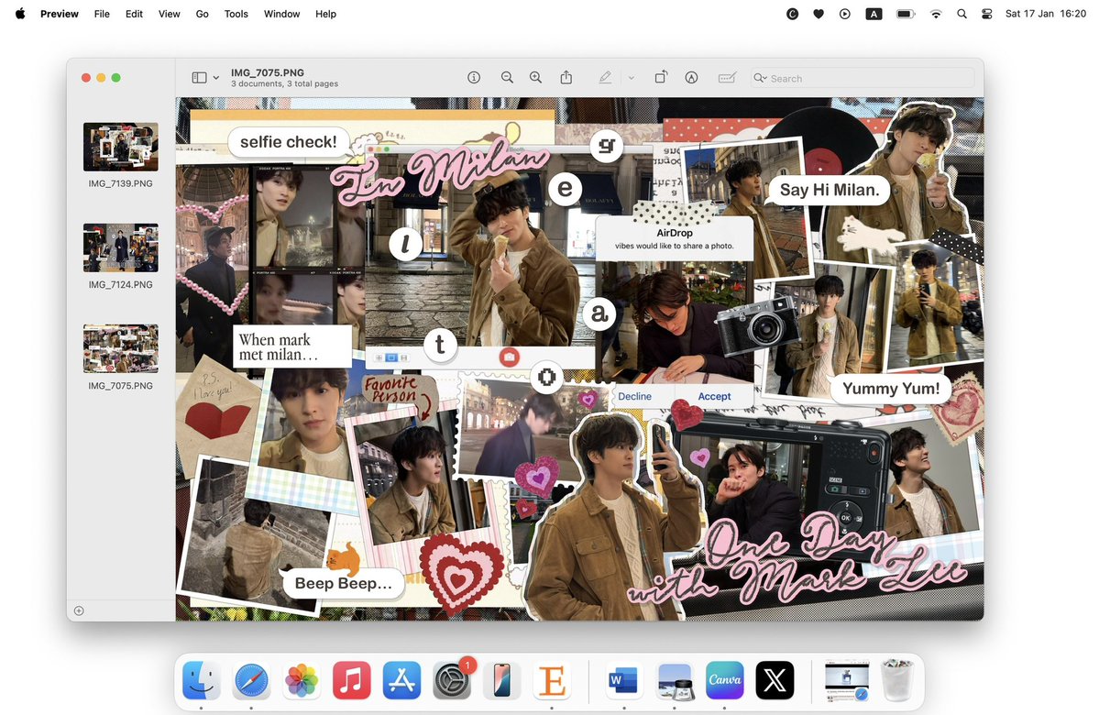1099x715 pixels.
Task: Open the Wi-Fi status menu
Action: coord(936,14)
